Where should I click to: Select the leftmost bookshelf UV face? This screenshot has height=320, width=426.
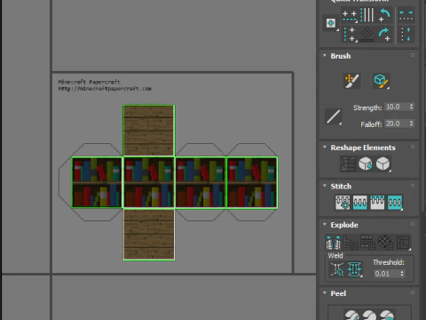98,182
